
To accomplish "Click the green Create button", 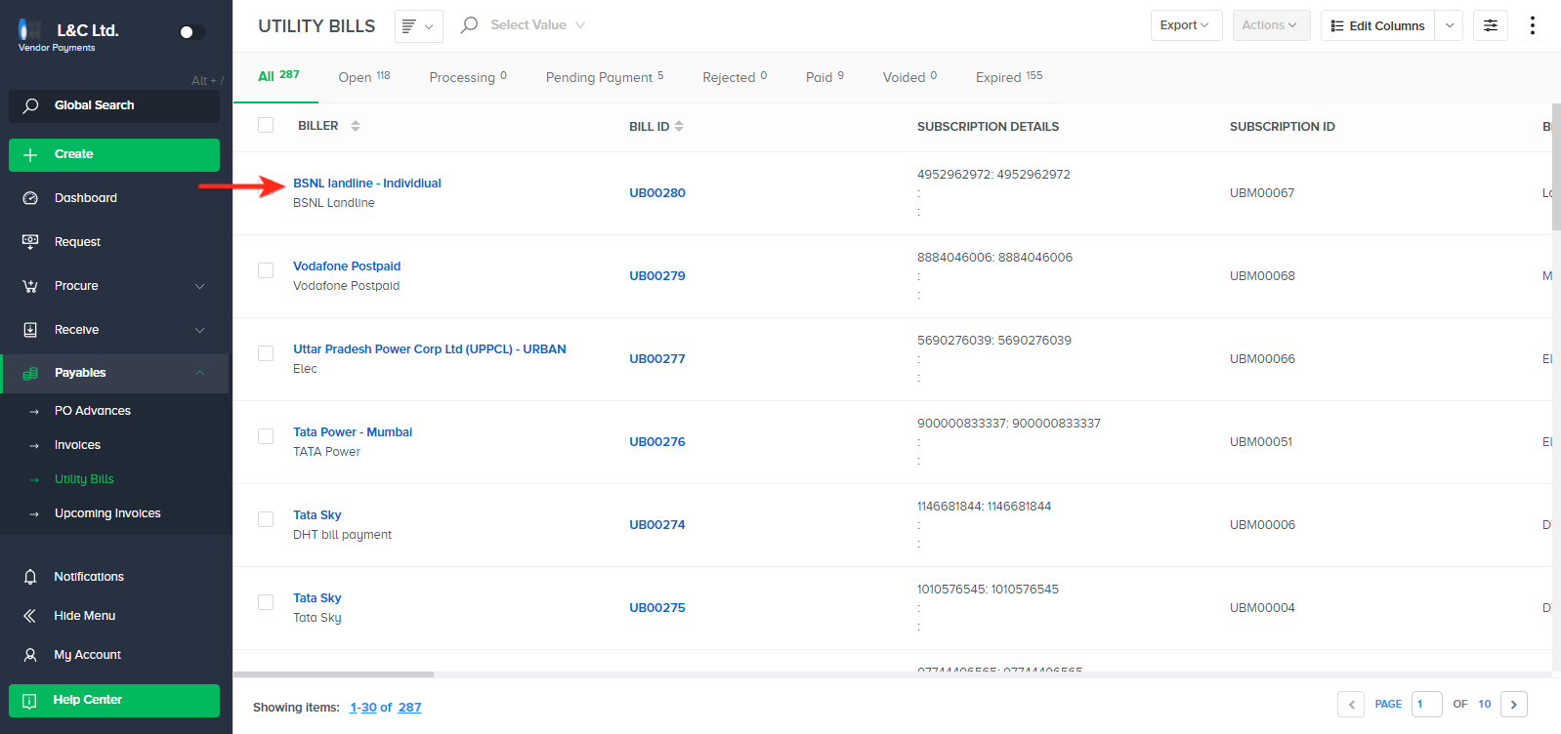I will click(114, 154).
